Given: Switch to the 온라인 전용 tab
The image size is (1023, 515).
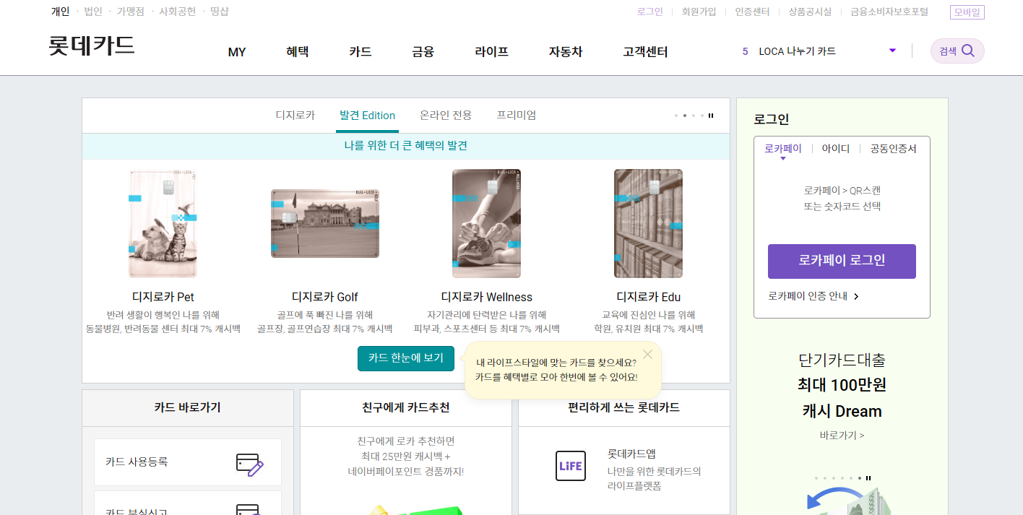Looking at the screenshot, I should (446, 115).
